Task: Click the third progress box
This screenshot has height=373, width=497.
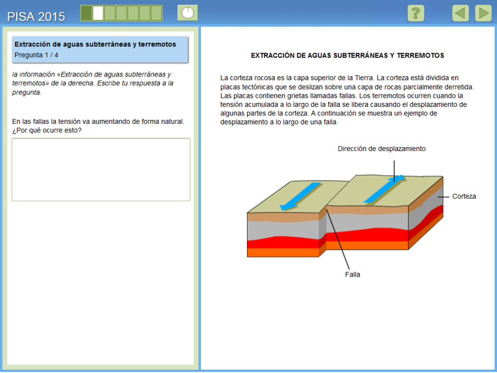Action: click(x=109, y=13)
